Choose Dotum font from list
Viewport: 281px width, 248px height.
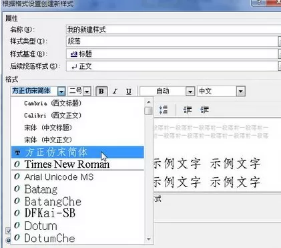pyautogui.click(x=77, y=226)
